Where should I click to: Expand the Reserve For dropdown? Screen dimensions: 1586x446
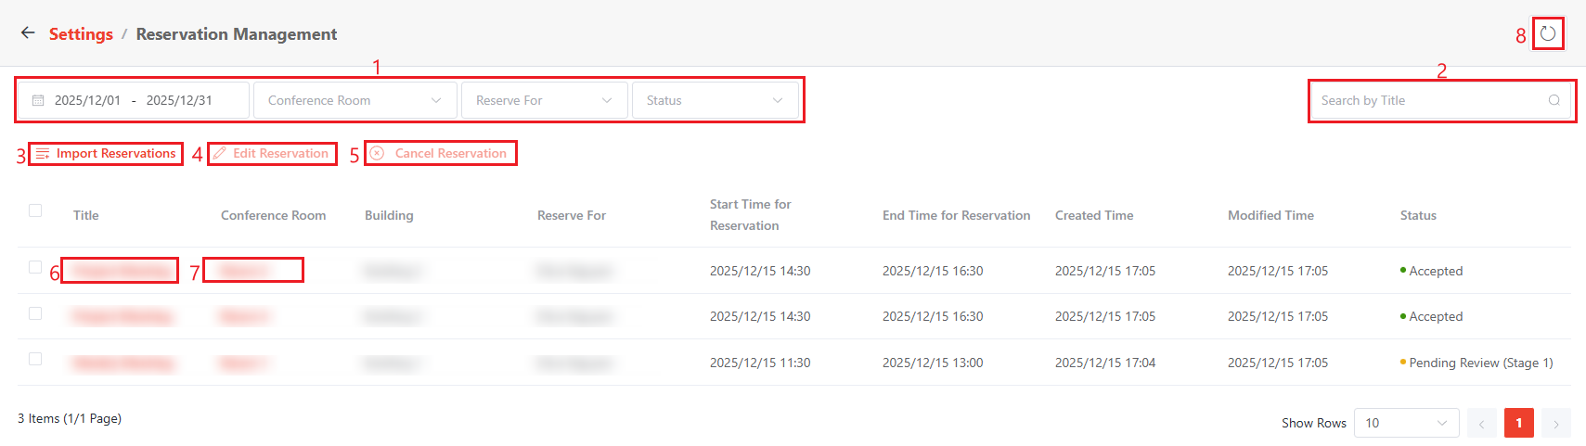click(544, 100)
